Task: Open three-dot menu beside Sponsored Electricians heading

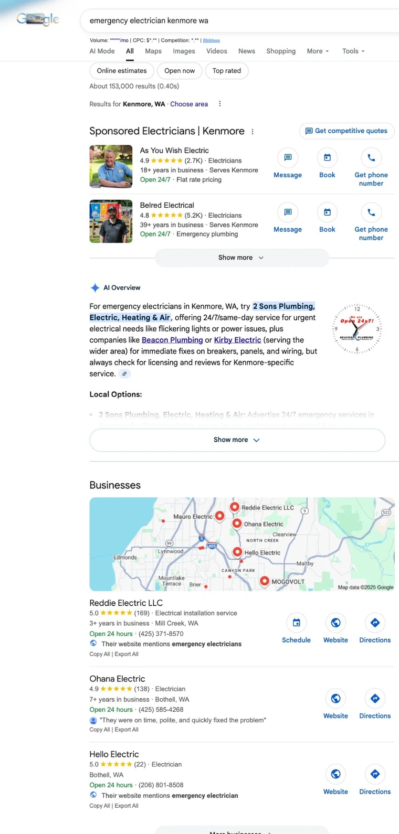Action: click(x=253, y=132)
